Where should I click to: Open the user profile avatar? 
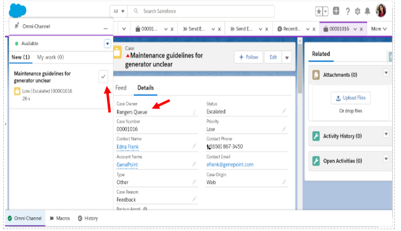tap(381, 11)
